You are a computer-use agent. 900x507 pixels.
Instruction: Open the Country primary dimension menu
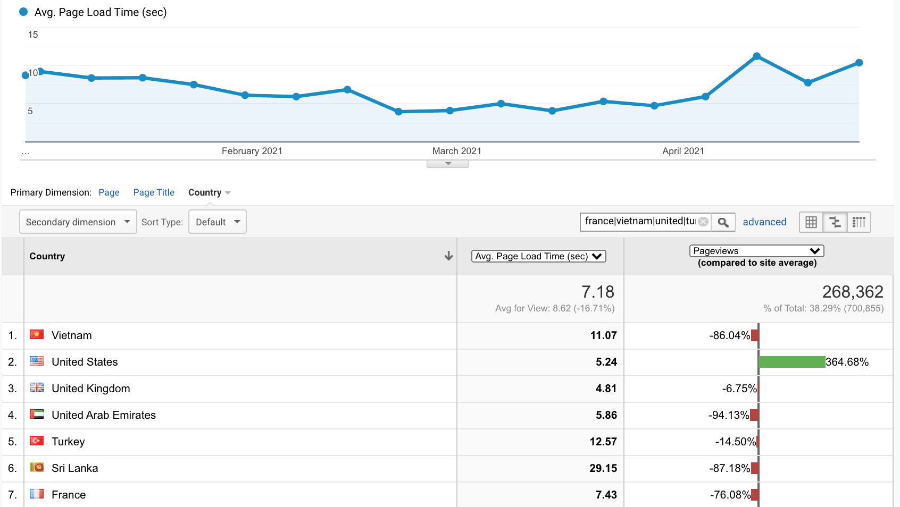point(209,192)
